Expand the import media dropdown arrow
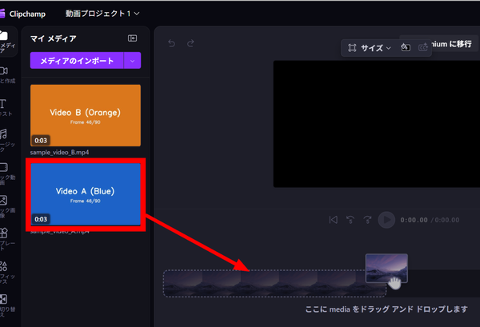Screen dimensions: 480x327 132,61
